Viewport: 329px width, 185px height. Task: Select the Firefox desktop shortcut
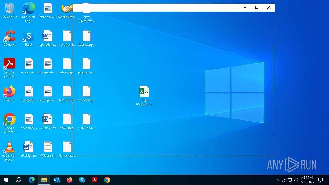[10, 94]
